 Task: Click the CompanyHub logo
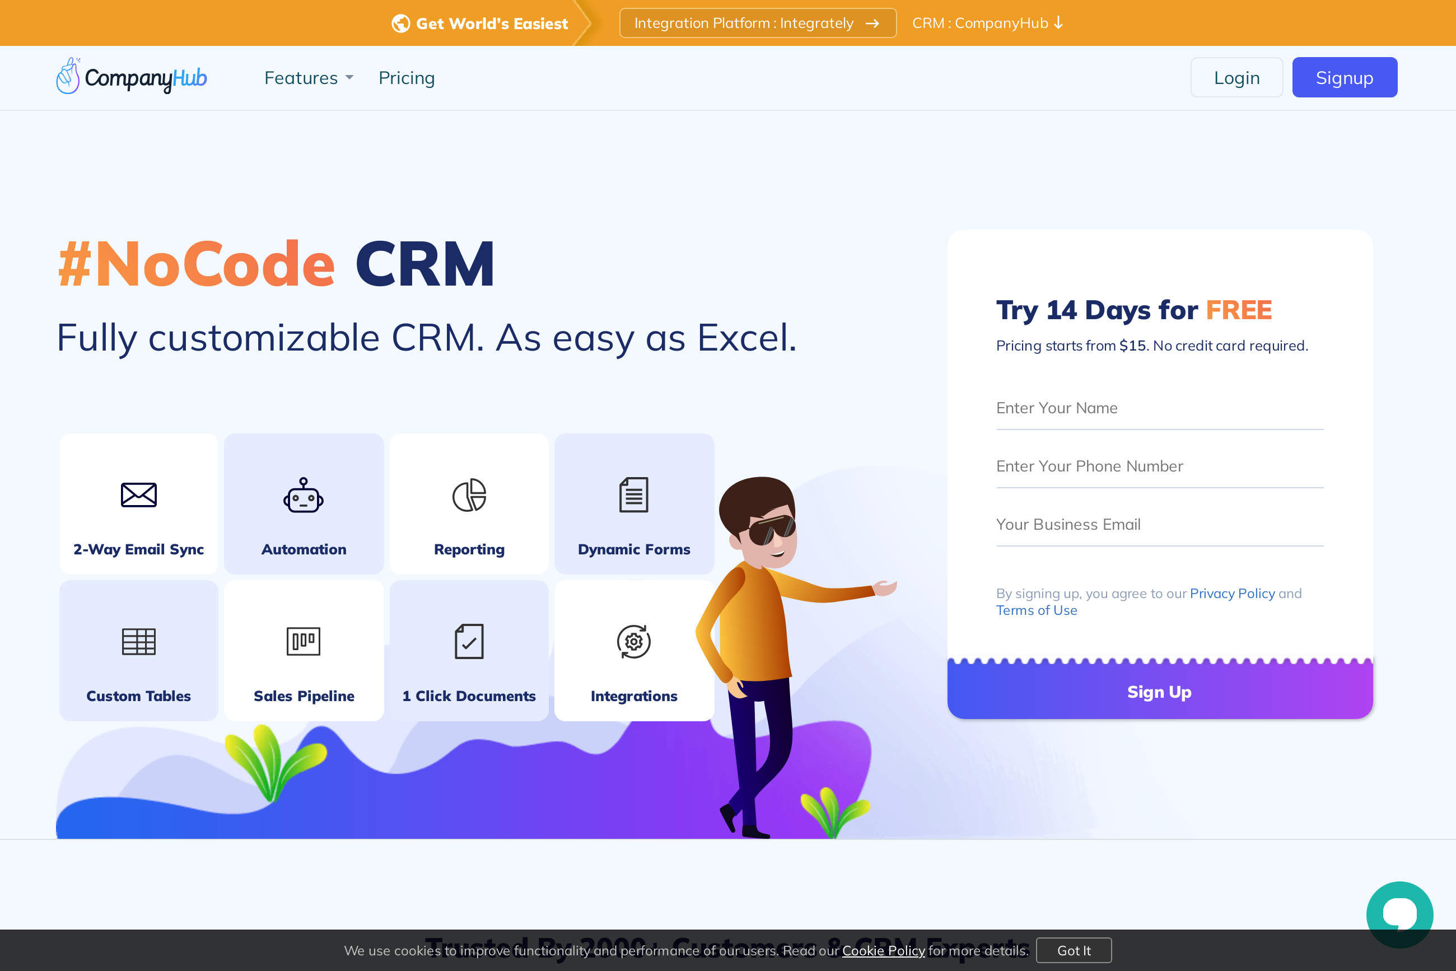(x=131, y=77)
